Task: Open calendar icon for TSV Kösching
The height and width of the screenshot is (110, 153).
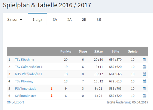Action: [x=144, y=59]
